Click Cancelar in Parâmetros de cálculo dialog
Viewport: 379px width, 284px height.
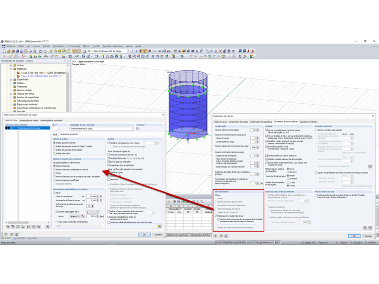[x=368, y=236]
